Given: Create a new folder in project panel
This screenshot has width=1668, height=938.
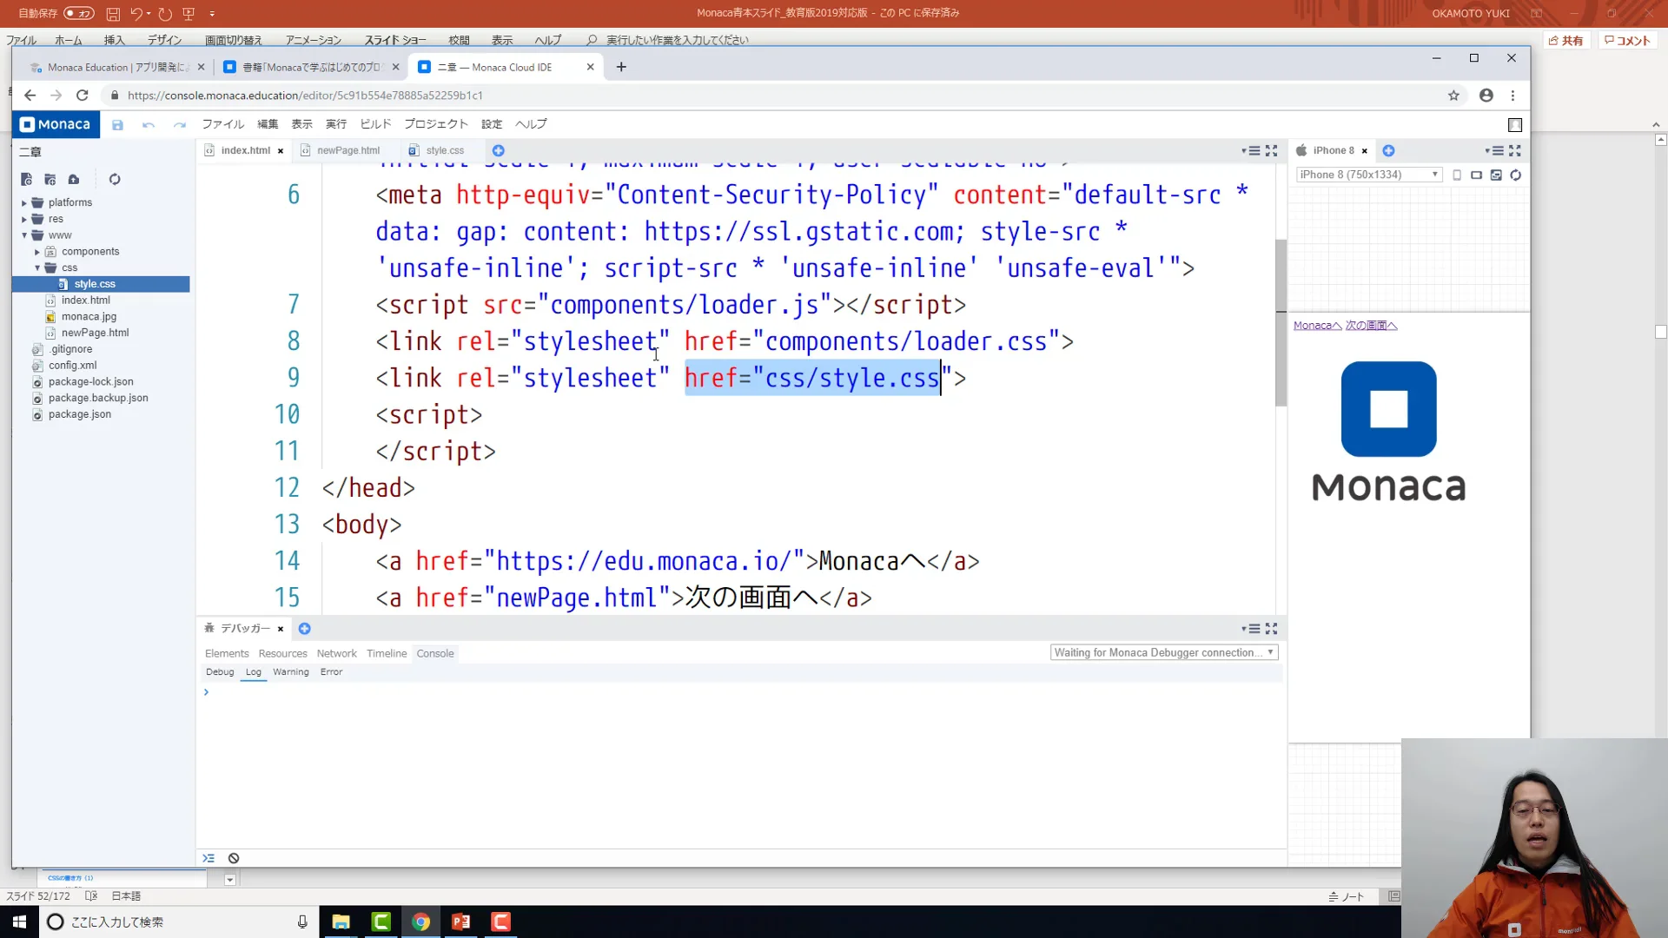Looking at the screenshot, I should click(x=50, y=179).
